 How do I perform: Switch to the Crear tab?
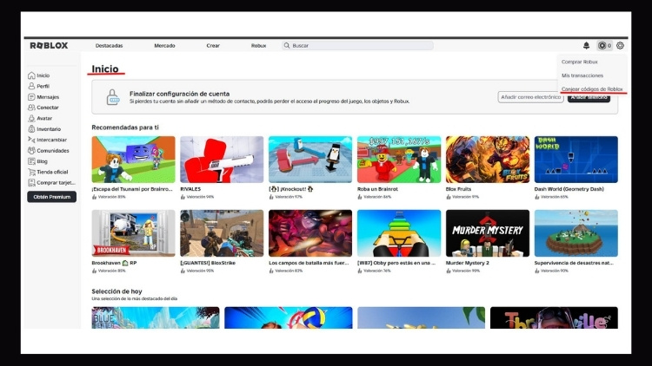213,45
